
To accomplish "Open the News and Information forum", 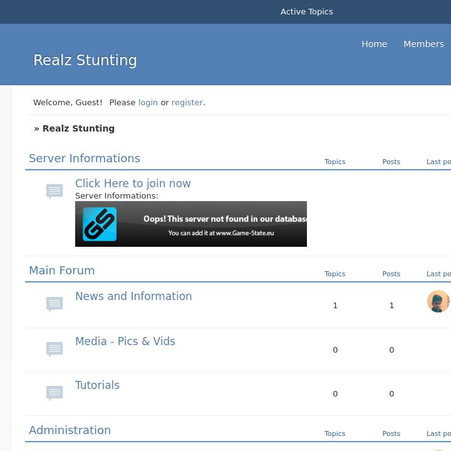I will pyautogui.click(x=133, y=296).
